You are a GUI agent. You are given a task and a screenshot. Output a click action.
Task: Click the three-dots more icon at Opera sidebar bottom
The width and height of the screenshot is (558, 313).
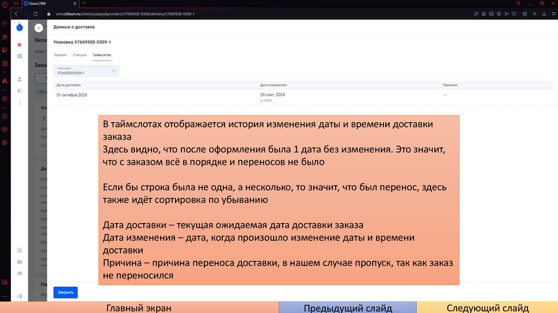pos(4,296)
